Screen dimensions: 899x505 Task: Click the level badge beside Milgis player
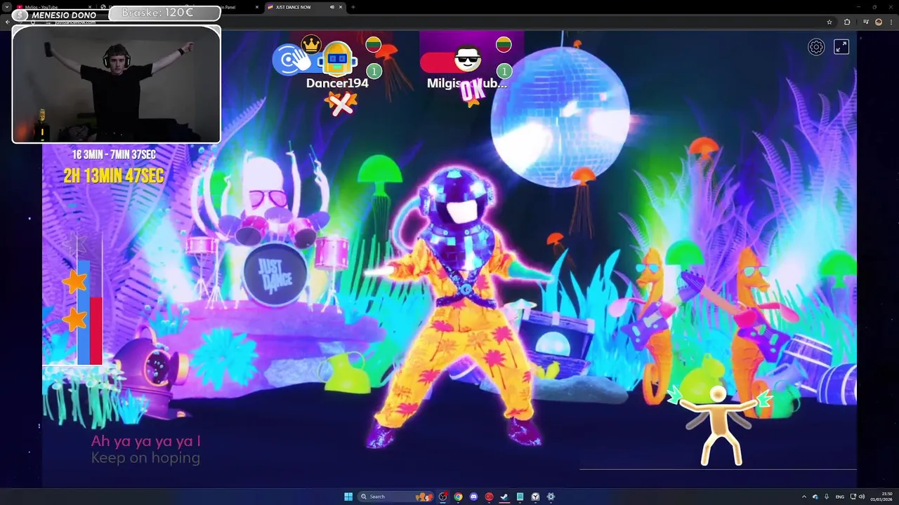click(504, 72)
